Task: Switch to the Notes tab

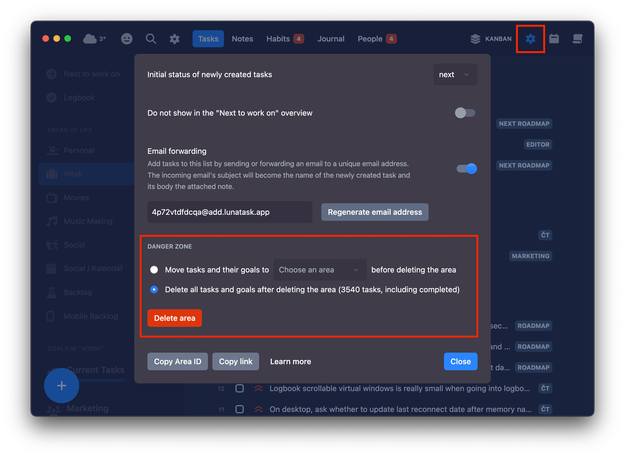Action: 242,39
